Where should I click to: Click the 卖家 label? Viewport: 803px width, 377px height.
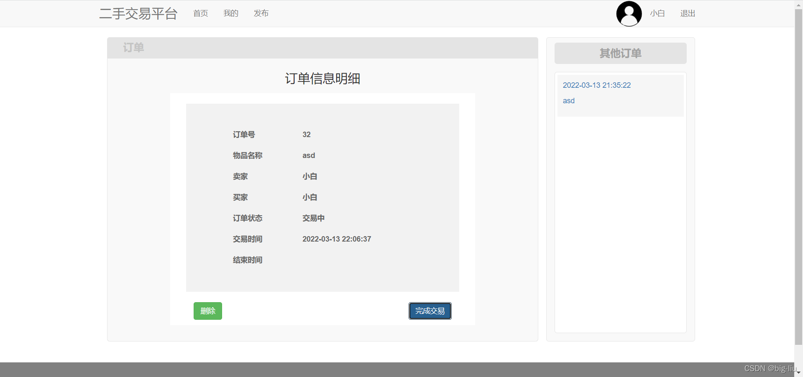click(x=240, y=176)
